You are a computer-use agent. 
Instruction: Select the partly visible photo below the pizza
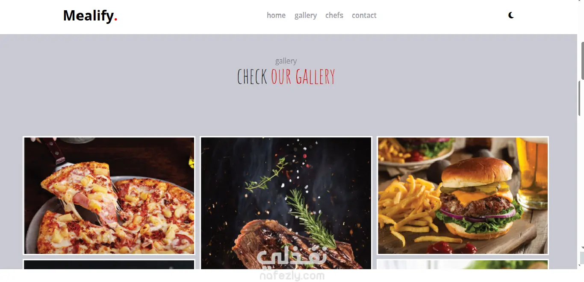point(109,264)
